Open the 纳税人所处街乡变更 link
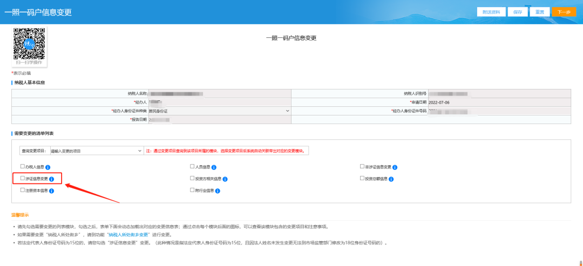The image size is (583, 266). coord(130,235)
